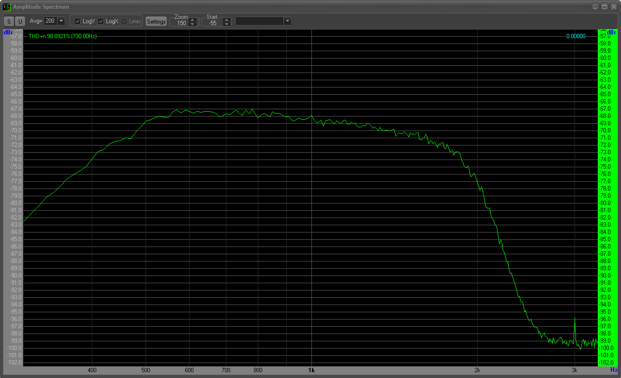Toggle the Lines checkbox
This screenshot has height=378, width=621.
click(x=124, y=21)
